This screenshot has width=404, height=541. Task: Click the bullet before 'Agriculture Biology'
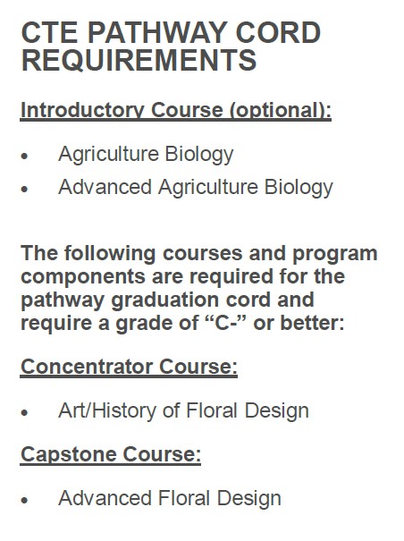coord(24,156)
